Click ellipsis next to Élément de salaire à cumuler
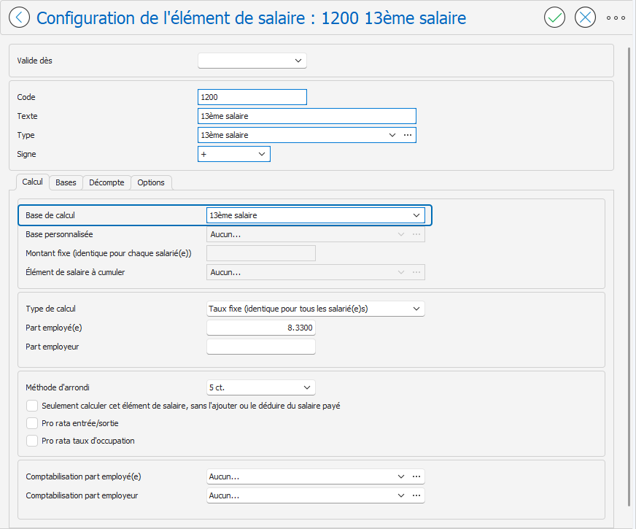 (416, 272)
